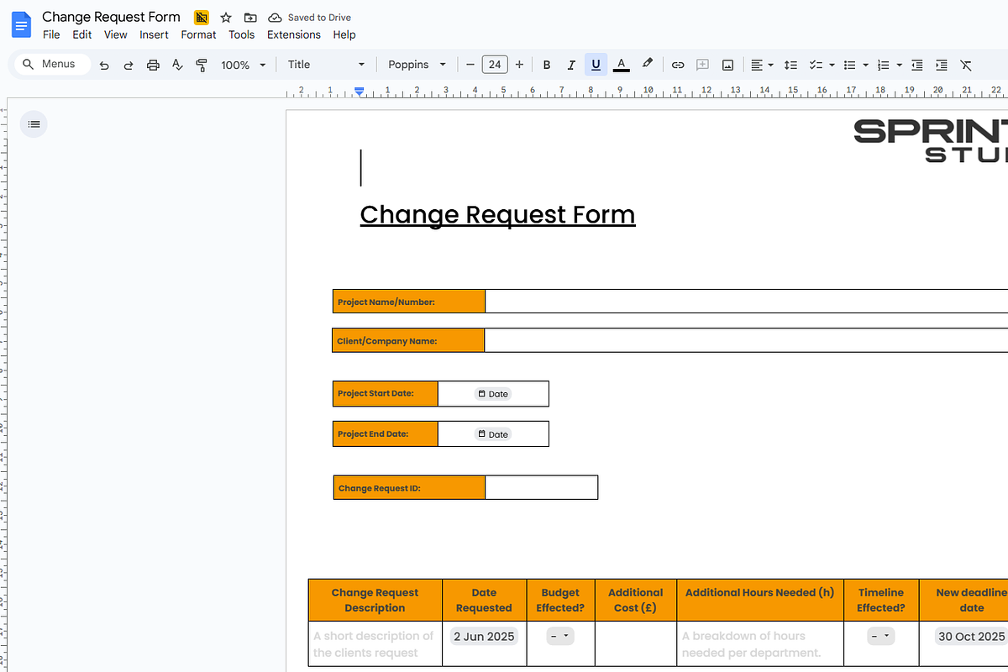The image size is (1008, 672).
Task: Click the empty Change Request ID field
Action: [x=541, y=488]
